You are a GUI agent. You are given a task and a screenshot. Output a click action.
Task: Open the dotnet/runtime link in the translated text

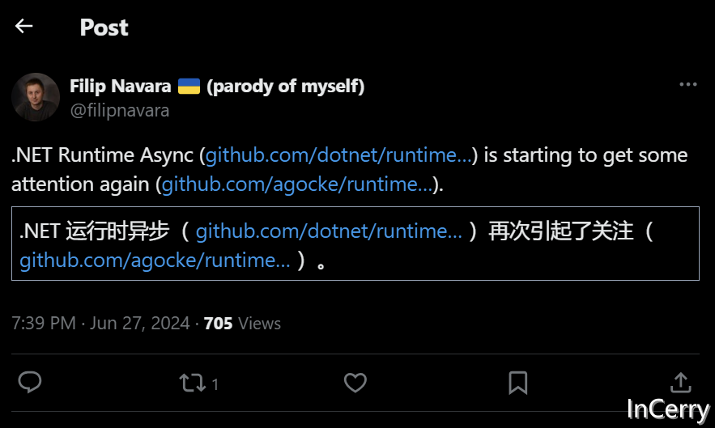[329, 231]
